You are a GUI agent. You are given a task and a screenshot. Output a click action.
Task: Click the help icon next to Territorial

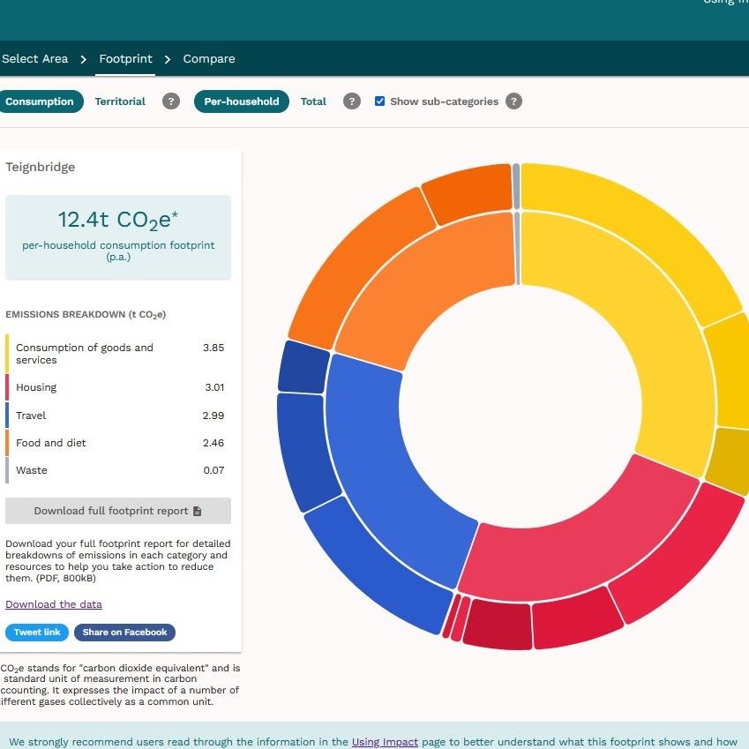pyautogui.click(x=171, y=101)
